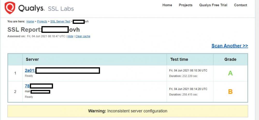259x120 pixels.
Task: Click test time 08:10:36 UTC
Action: click(188, 70)
